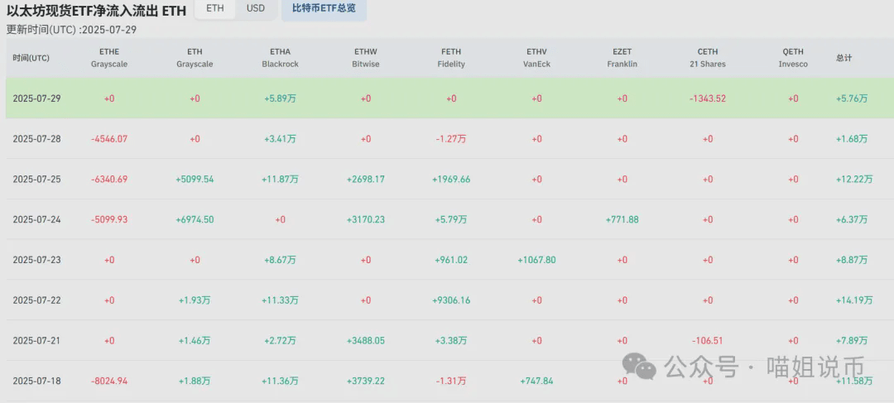Select the 时间(UTC) column header
The height and width of the screenshot is (403, 894).
pyautogui.click(x=31, y=58)
